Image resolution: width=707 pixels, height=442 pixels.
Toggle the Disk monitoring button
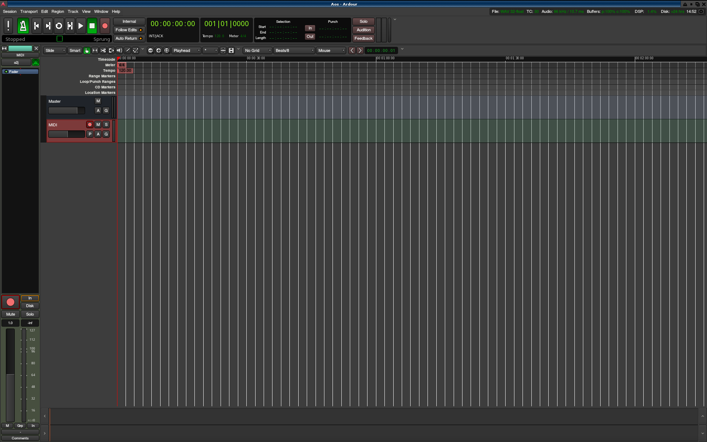point(30,306)
